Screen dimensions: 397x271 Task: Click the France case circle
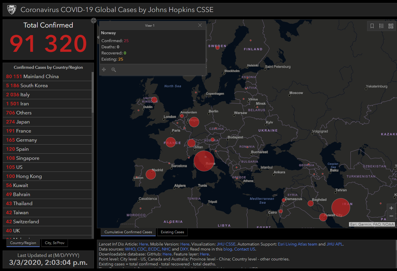tap(171, 142)
